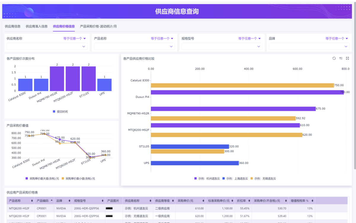The image size is (356, 223).
Task: Sort table by 产品编码 column arrow
Action: [x=52, y=201]
